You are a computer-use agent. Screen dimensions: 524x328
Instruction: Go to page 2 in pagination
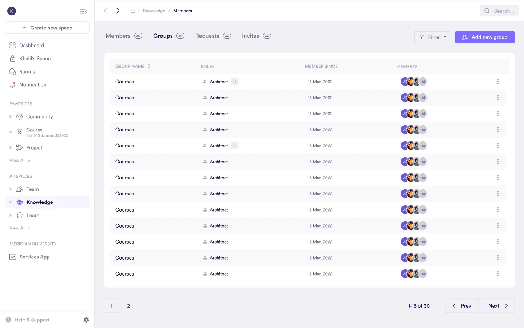click(128, 306)
